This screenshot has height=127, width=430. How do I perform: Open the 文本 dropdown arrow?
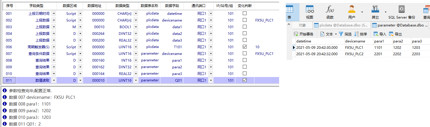(336, 34)
